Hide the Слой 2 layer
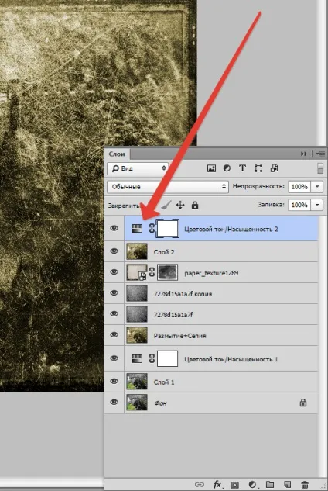Image resolution: width=328 pixels, height=491 pixels. pyautogui.click(x=114, y=251)
